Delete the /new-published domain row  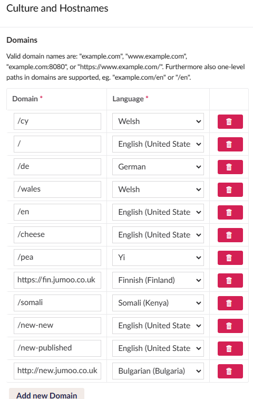[x=230, y=348]
